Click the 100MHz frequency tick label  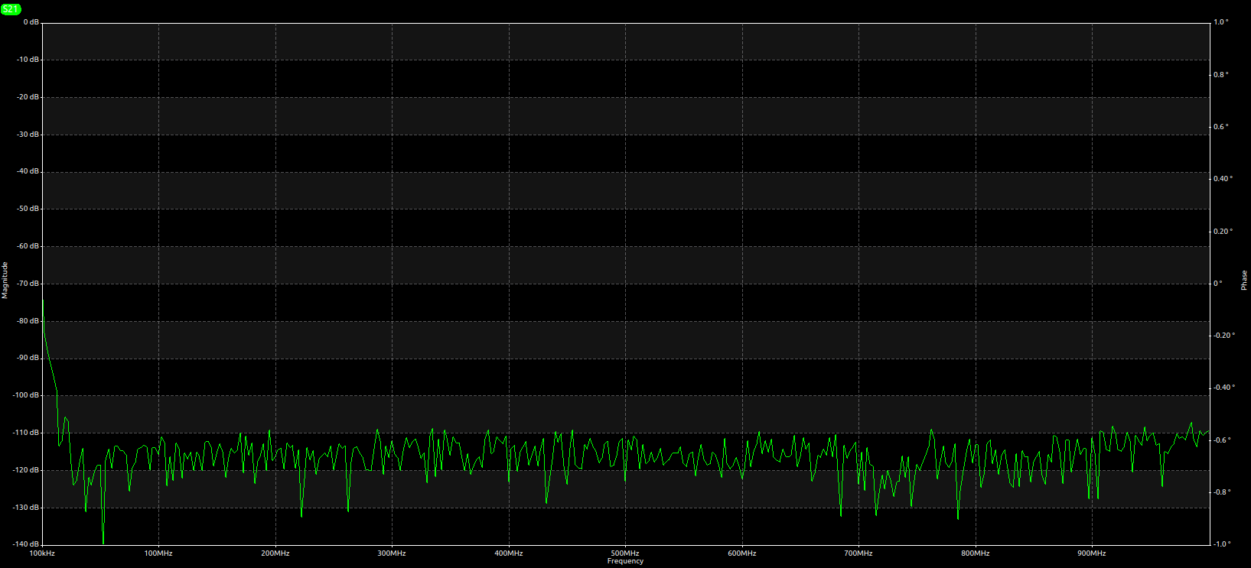(158, 553)
